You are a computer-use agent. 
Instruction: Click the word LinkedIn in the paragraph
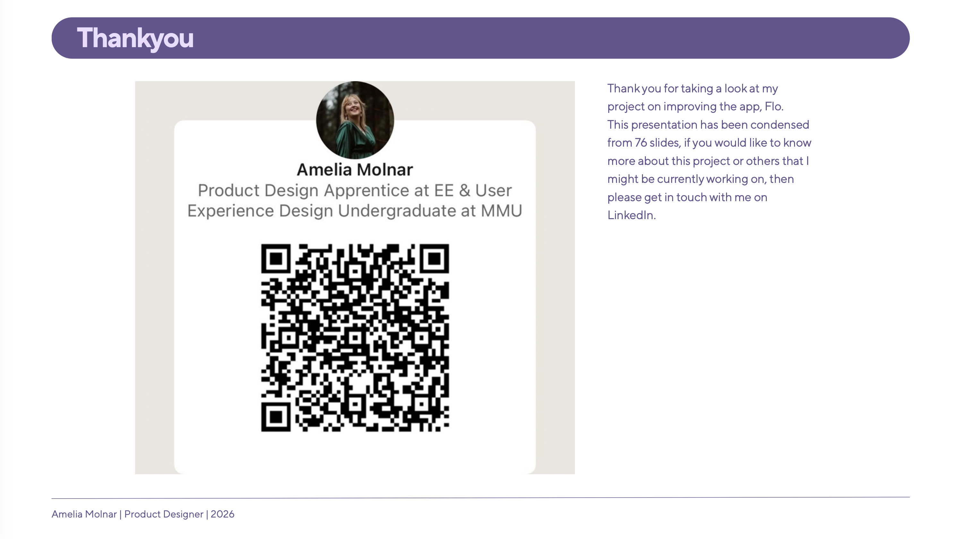[x=631, y=215]
